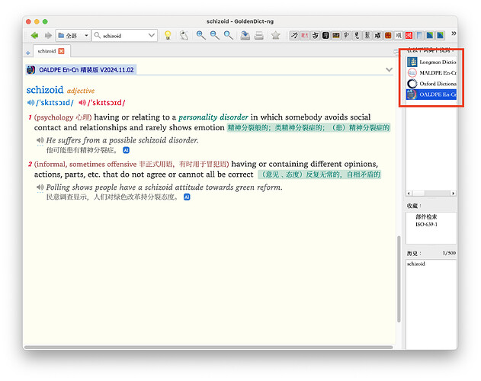Select schizoid in the history list
The image size is (481, 381).
(416, 264)
